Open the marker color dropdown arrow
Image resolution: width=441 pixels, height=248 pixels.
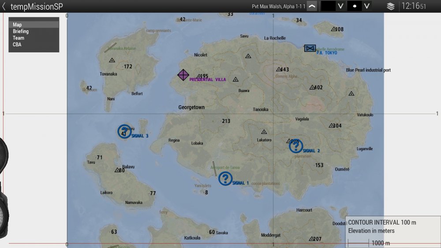(x=340, y=6)
